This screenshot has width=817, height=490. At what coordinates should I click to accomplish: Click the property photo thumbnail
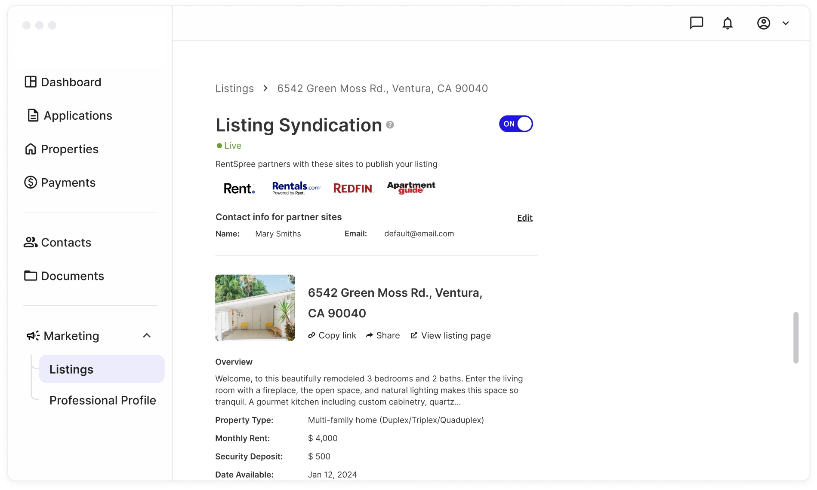point(255,307)
